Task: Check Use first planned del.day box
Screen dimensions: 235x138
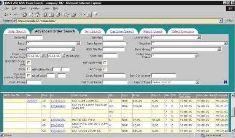Action: (29, 75)
